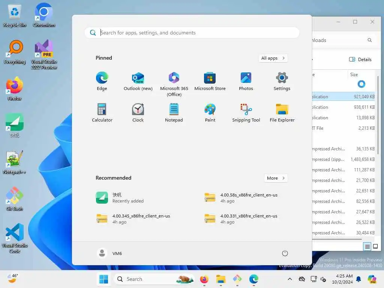Switch File Explorer to details list view
The image size is (384, 288).
pos(367,246)
